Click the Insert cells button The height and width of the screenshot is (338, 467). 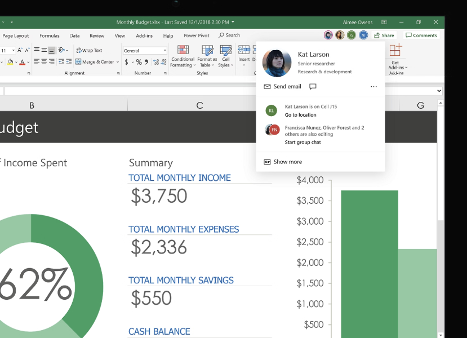pos(244,56)
